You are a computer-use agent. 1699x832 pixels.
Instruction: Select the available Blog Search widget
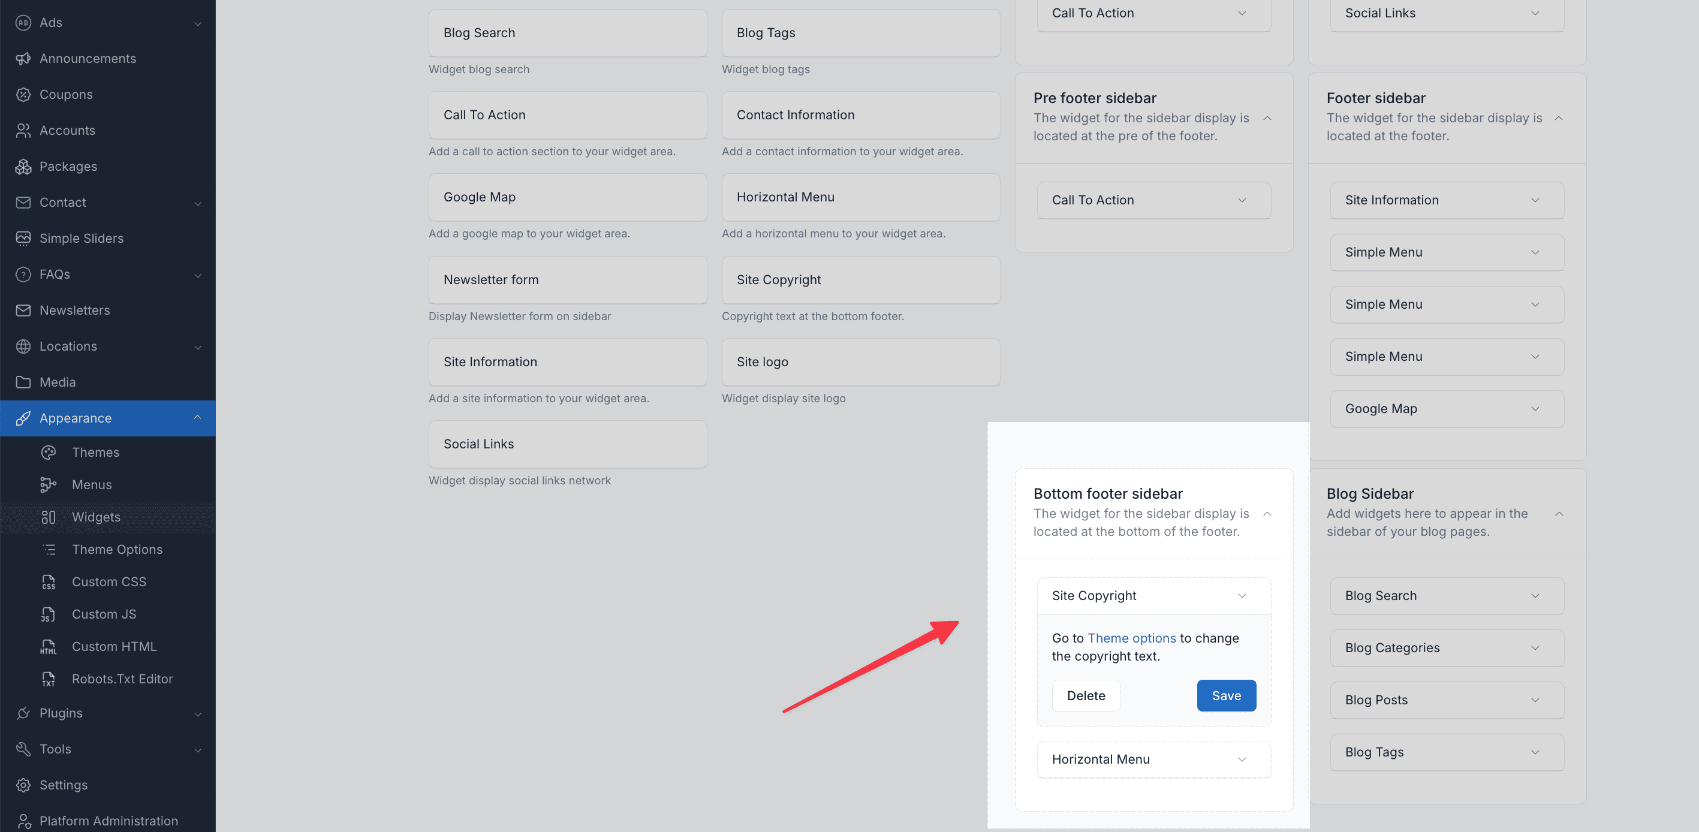click(x=567, y=33)
